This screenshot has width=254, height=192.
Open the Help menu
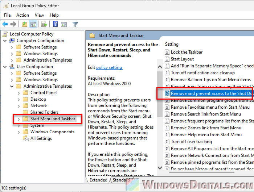(x=54, y=15)
